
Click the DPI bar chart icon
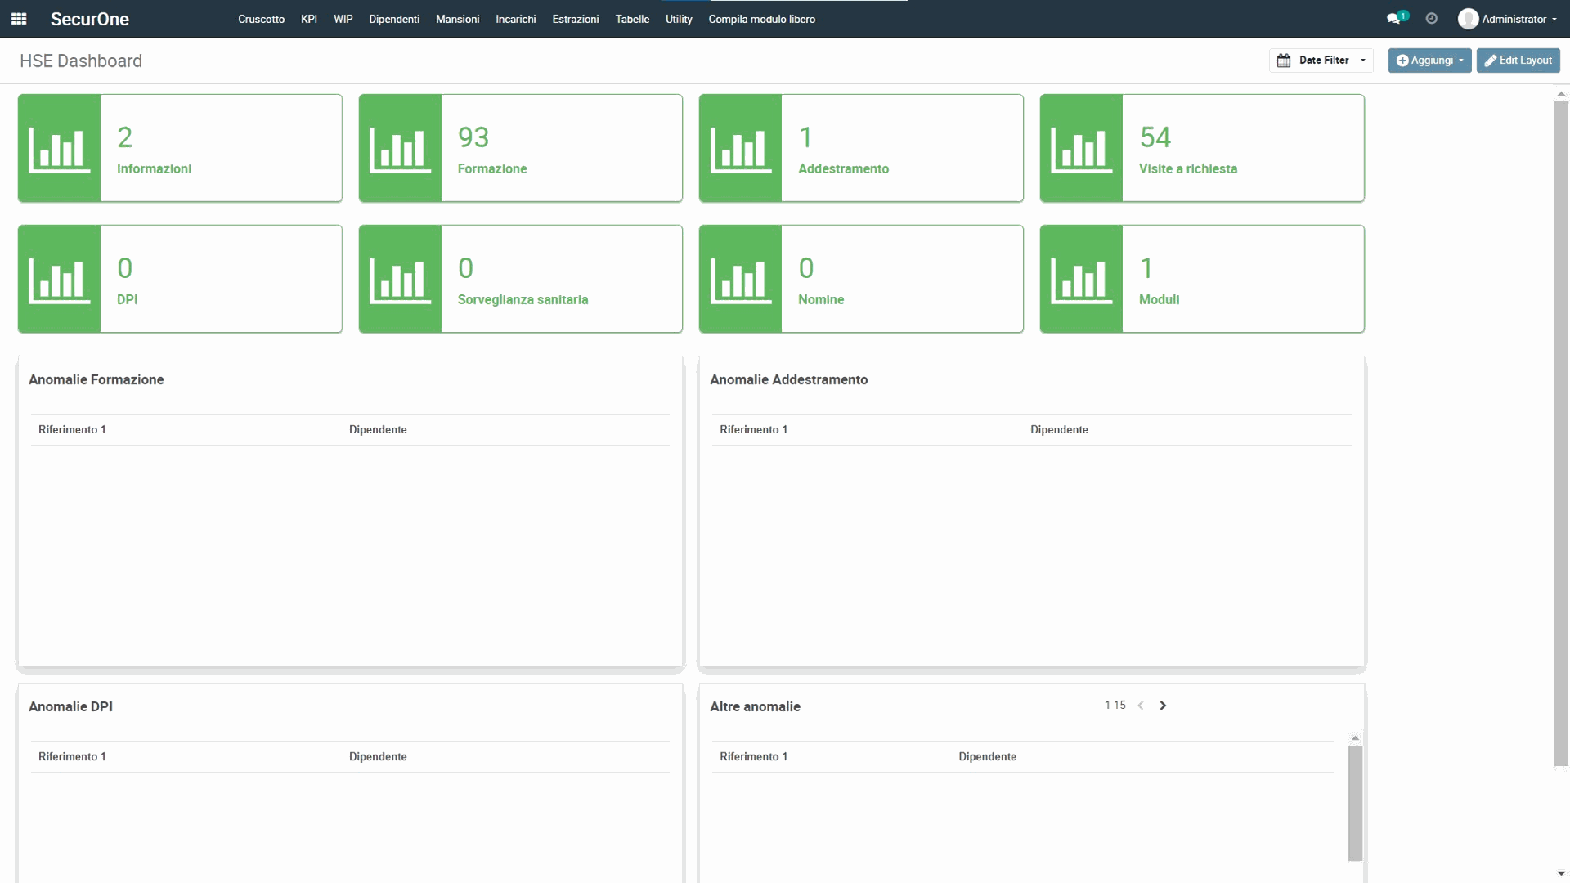click(x=59, y=280)
